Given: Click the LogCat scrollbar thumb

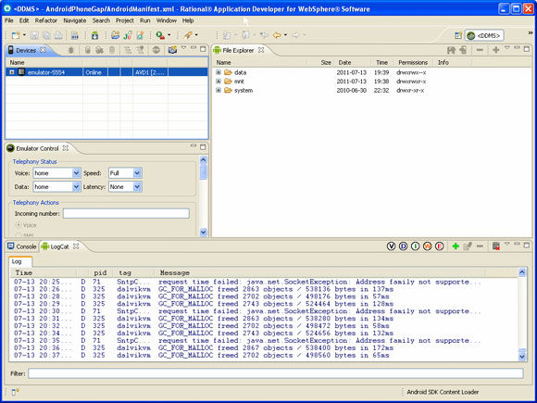Looking at the screenshot, I should tap(522, 350).
